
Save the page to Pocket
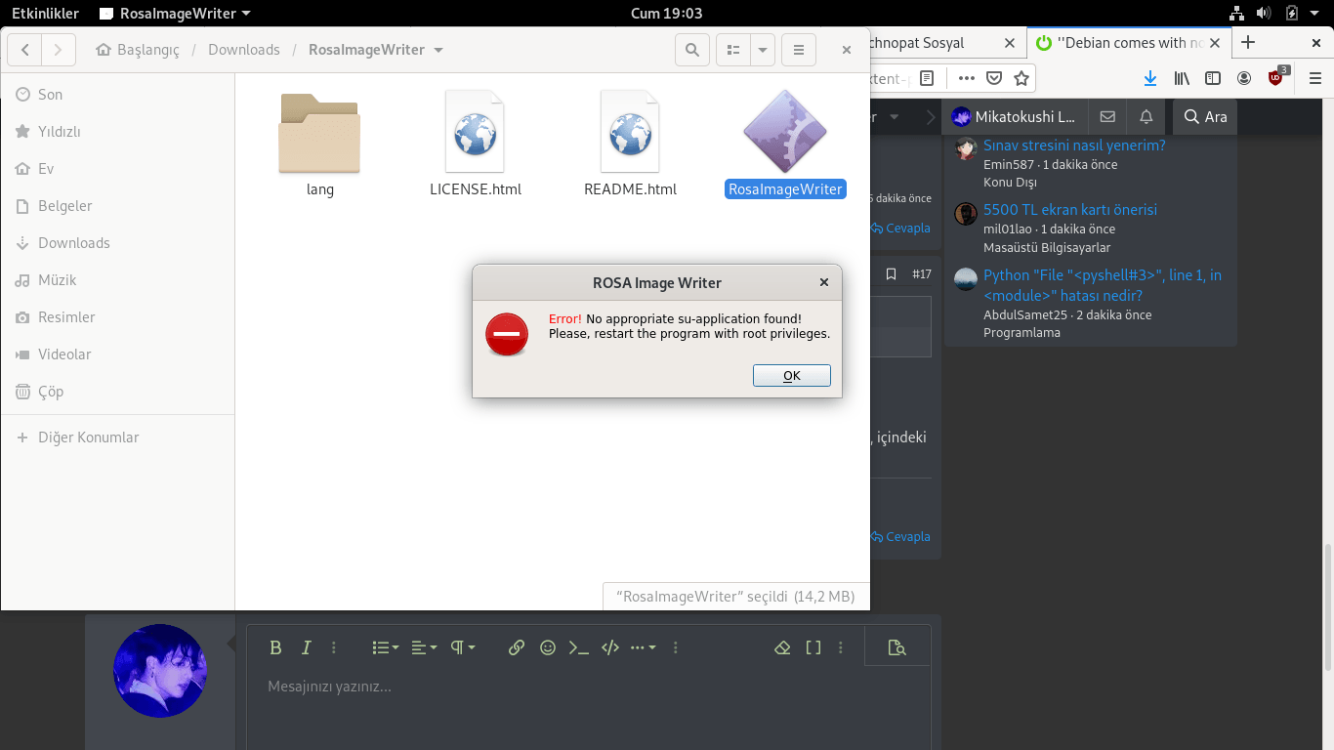tap(994, 78)
